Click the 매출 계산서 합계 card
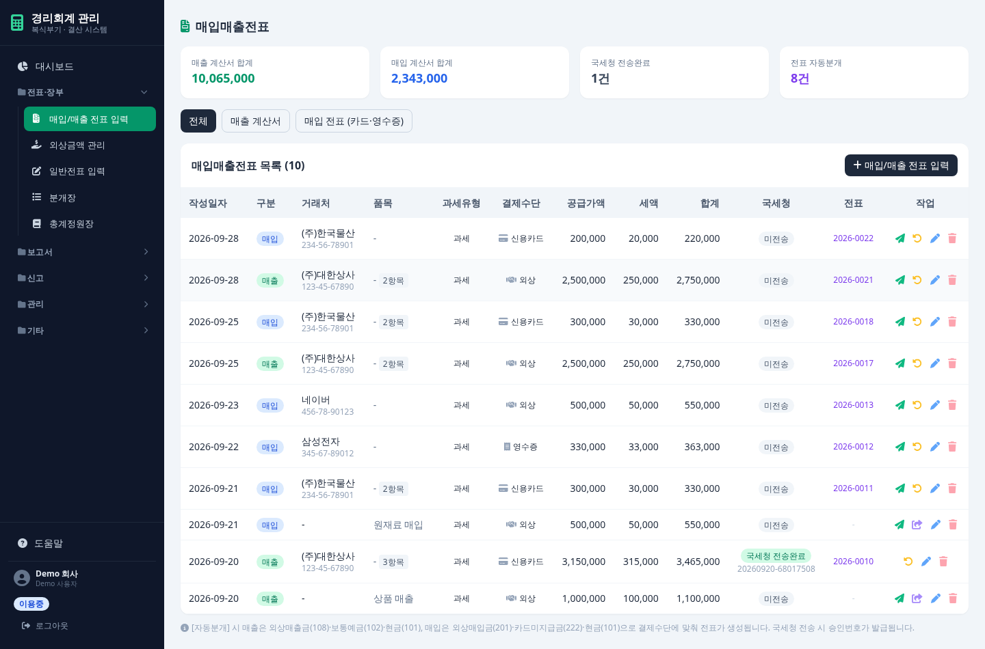The image size is (985, 649). (x=275, y=72)
